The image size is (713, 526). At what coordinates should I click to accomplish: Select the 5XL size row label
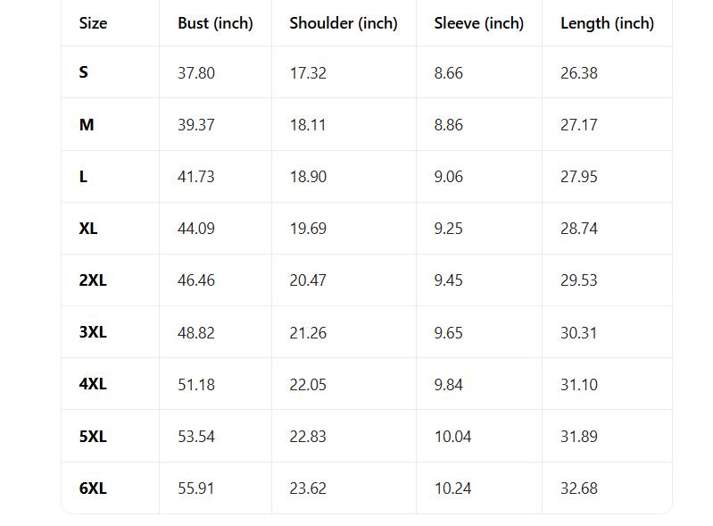(x=93, y=437)
